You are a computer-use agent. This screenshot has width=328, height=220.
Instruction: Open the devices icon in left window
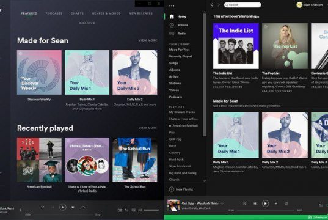[x=133, y=210]
